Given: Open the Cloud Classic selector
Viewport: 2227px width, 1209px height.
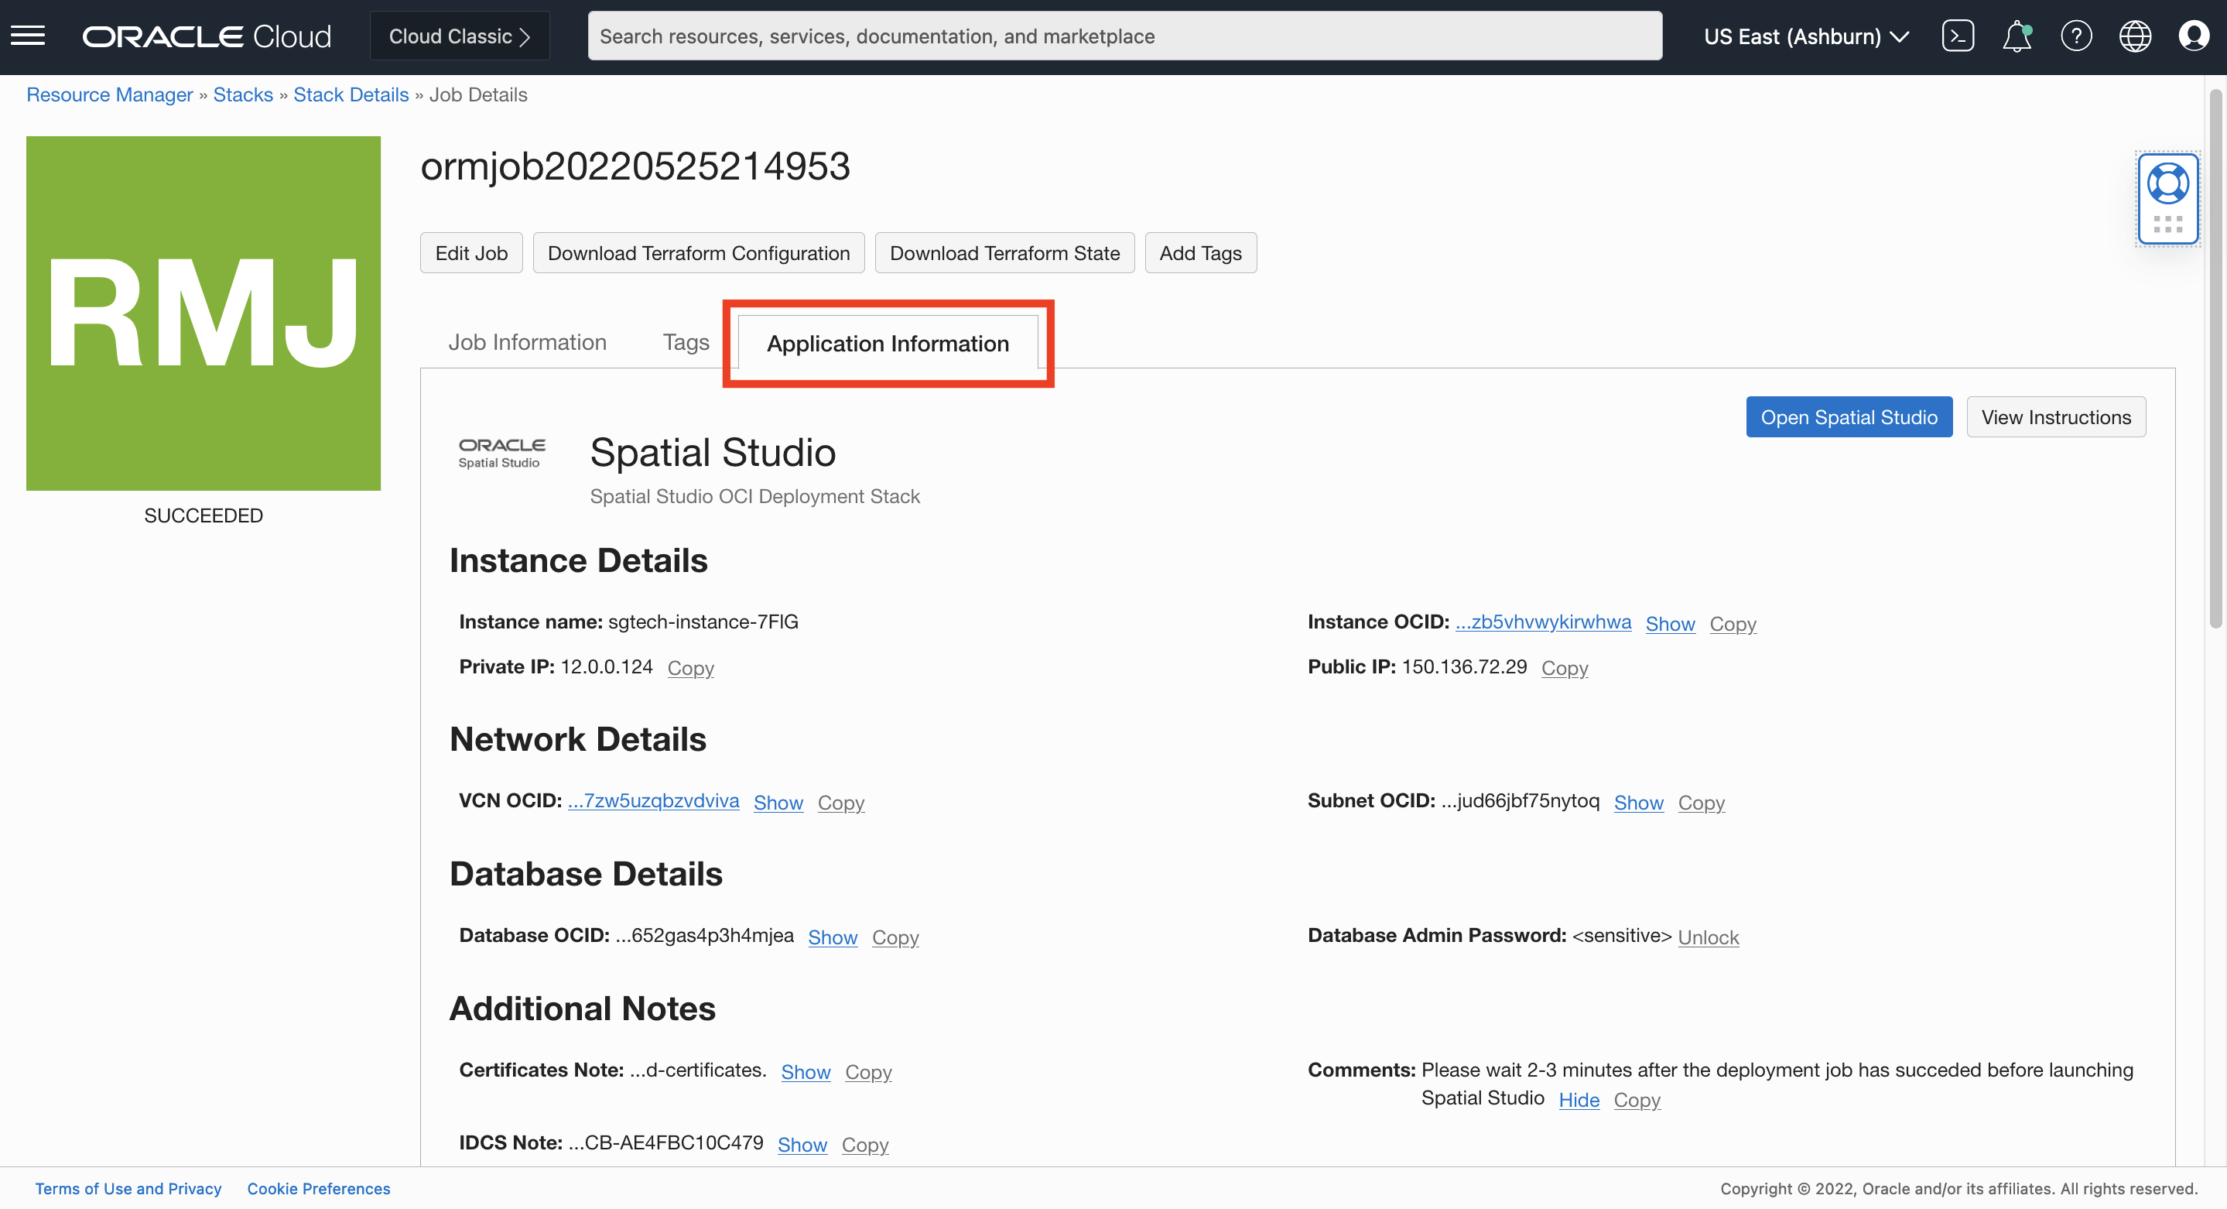Looking at the screenshot, I should [459, 36].
